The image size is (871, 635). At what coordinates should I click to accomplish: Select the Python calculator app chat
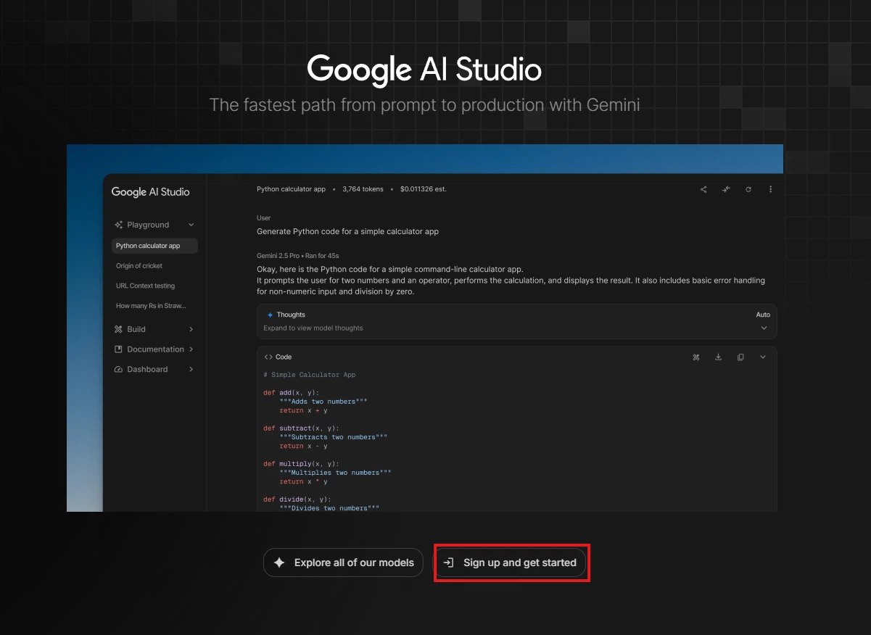tap(154, 246)
